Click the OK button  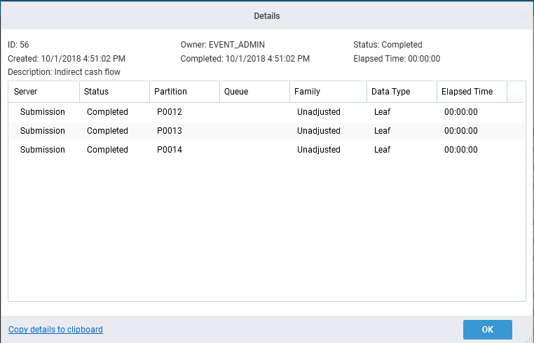pos(487,330)
